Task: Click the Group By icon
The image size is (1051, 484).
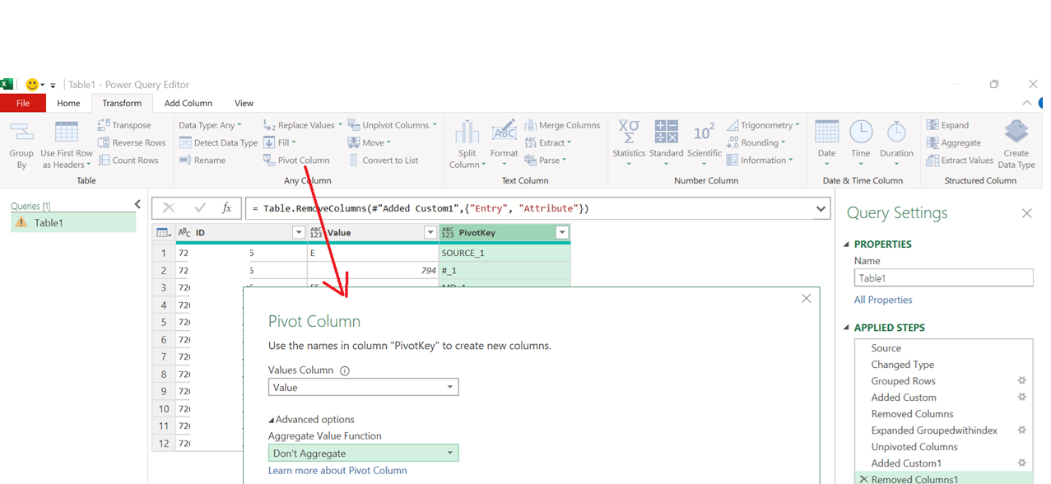Action: click(x=21, y=133)
